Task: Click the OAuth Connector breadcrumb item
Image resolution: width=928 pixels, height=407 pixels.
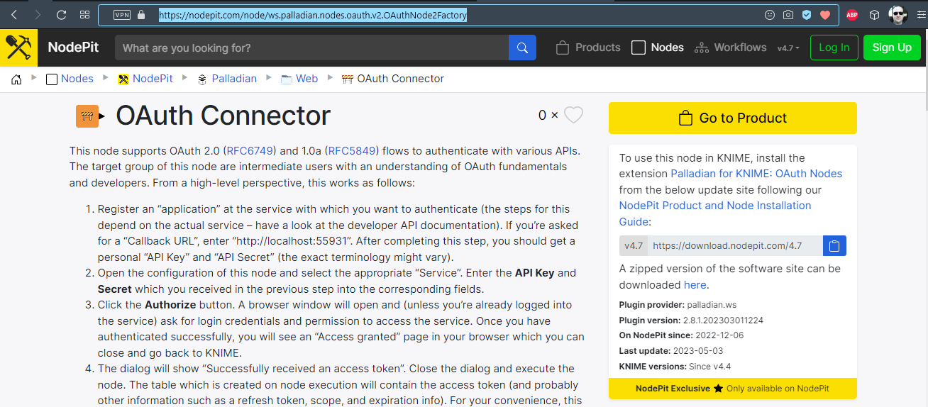Action: pos(392,79)
